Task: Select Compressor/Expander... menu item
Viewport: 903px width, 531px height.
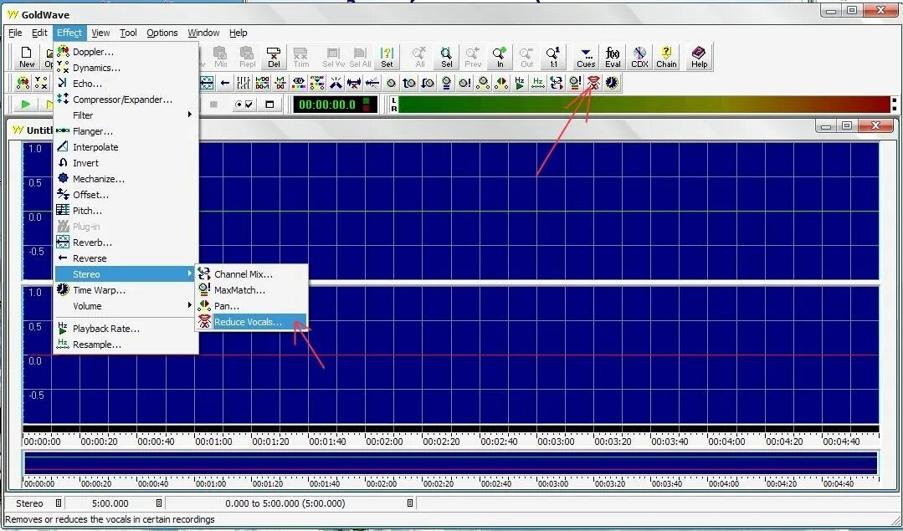Action: 126,100
